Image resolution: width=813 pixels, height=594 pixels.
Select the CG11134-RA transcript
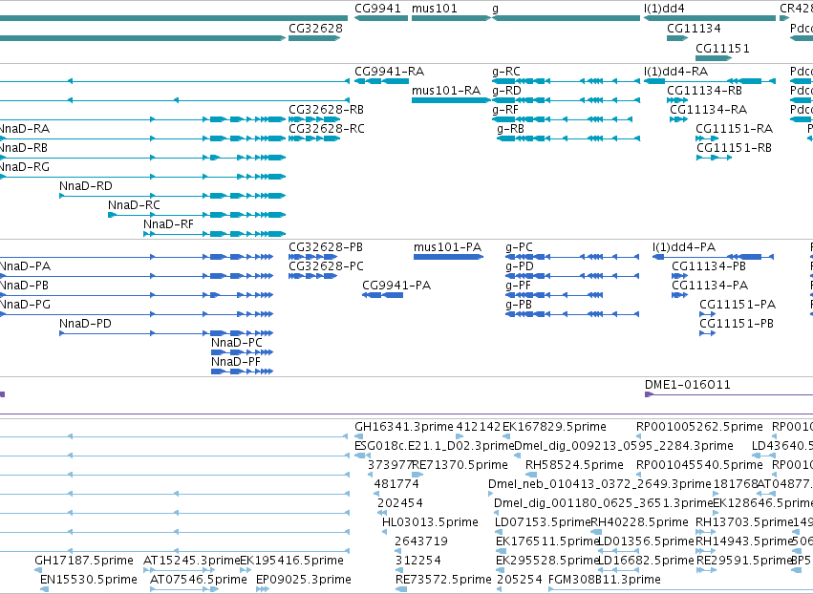[678, 119]
